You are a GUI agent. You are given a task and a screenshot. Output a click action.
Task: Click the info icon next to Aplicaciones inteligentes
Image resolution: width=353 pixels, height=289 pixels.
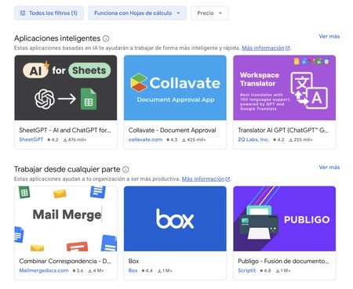pos(106,38)
